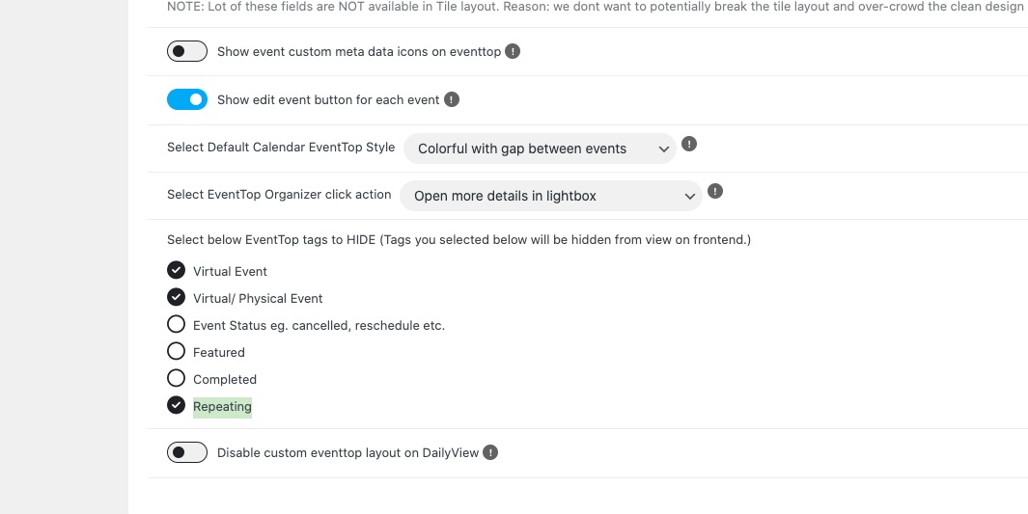Click info icon next to DailyView layout option
Viewport: 1028px width, 514px height.
coord(490,452)
